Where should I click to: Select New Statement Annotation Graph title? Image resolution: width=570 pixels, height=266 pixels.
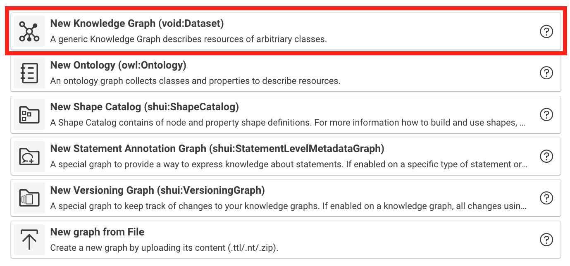point(217,148)
